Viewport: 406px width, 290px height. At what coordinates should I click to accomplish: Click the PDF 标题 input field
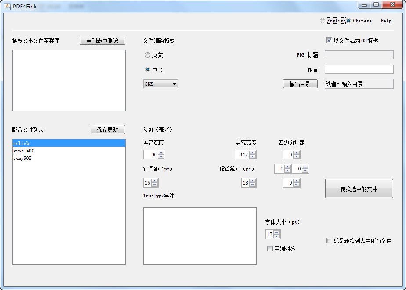359,55
